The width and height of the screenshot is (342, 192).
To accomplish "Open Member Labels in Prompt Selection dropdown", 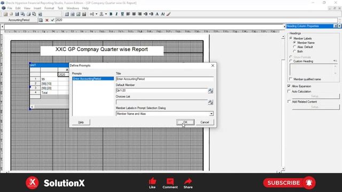I will 211,114.
